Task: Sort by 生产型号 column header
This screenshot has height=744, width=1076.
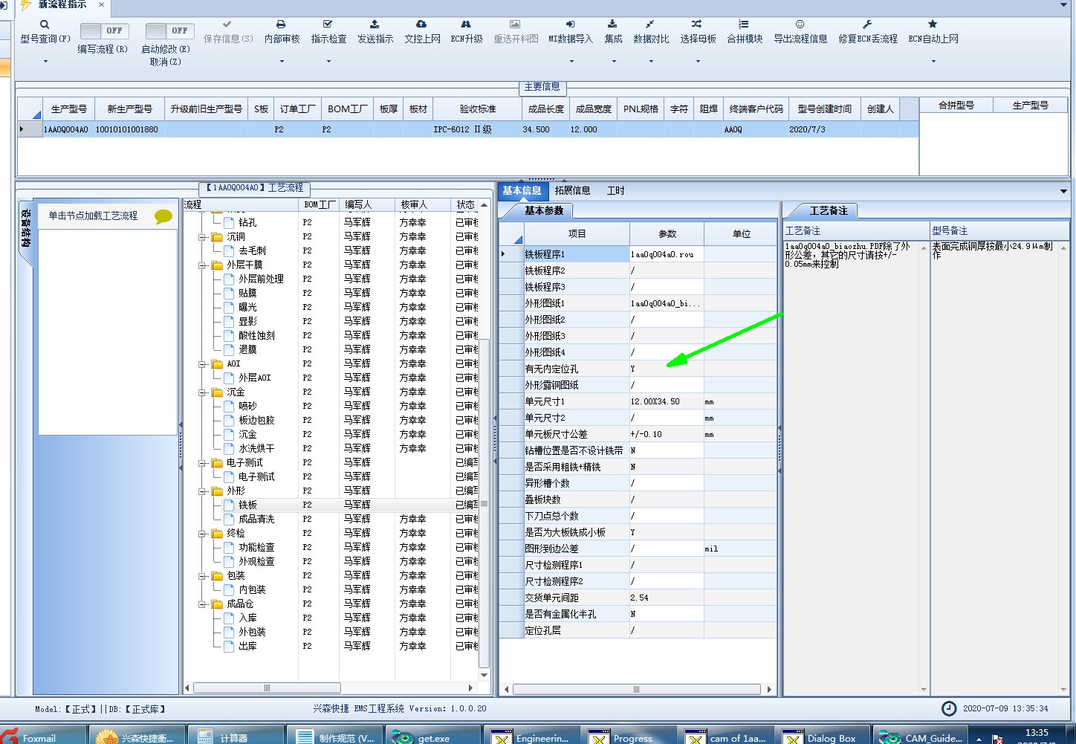Action: [68, 109]
